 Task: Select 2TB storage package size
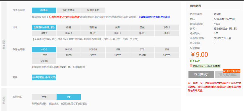click(142, 49)
